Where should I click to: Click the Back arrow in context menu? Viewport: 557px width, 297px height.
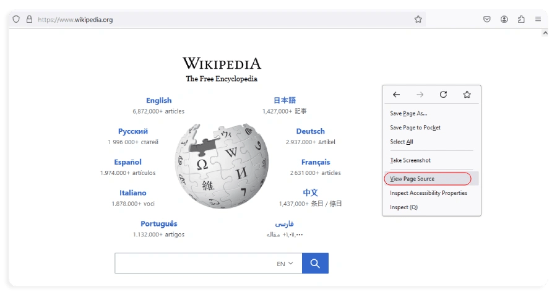click(x=397, y=95)
